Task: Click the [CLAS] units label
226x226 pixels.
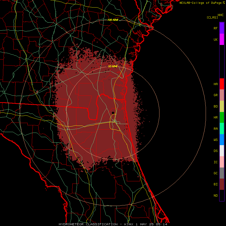Action: (212, 18)
